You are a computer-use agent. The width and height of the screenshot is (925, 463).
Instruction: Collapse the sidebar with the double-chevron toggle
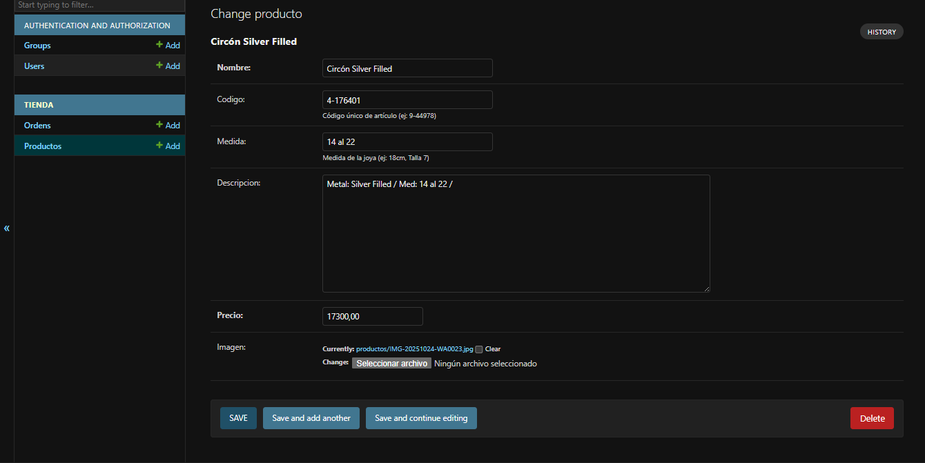click(x=7, y=228)
